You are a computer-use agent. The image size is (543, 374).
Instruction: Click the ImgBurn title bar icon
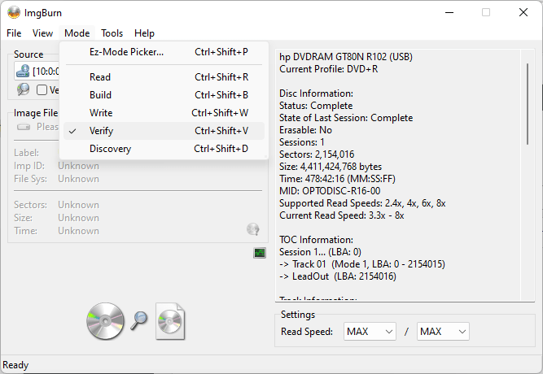tap(14, 12)
